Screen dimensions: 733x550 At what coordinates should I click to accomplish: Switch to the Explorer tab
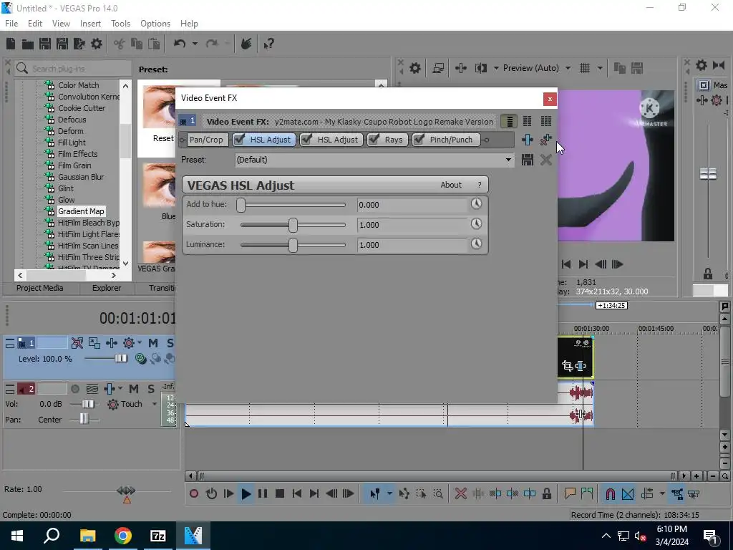tap(107, 288)
